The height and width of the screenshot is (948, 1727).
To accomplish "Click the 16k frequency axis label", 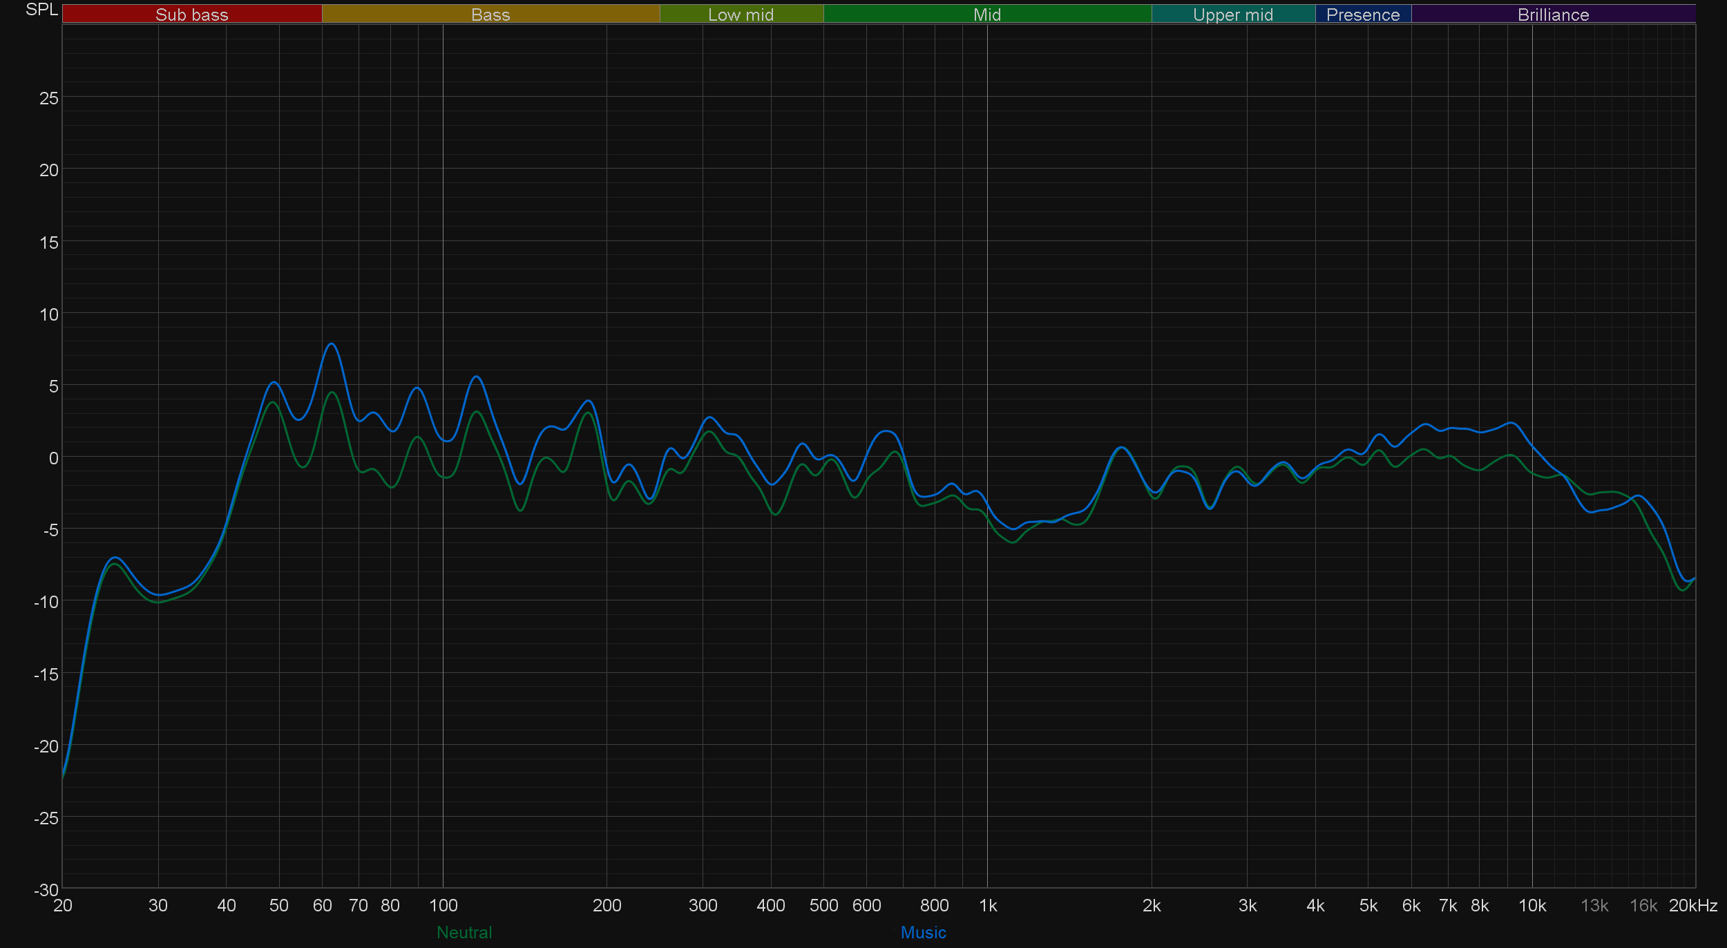I will [x=1643, y=905].
